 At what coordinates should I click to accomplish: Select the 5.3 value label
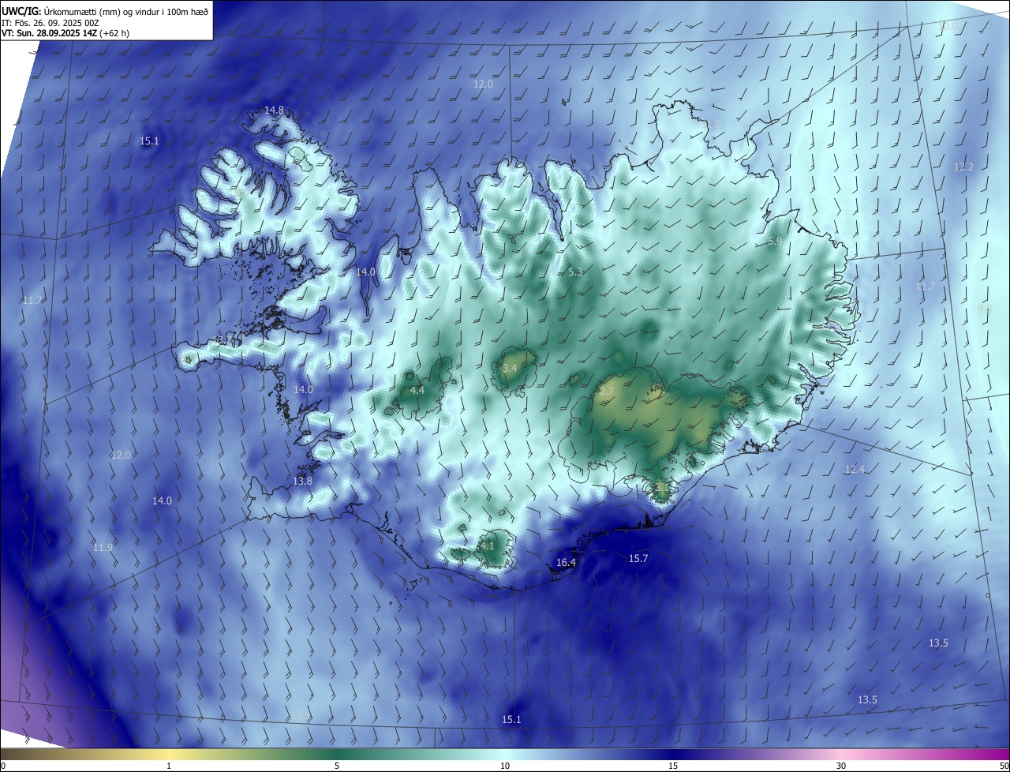575,272
